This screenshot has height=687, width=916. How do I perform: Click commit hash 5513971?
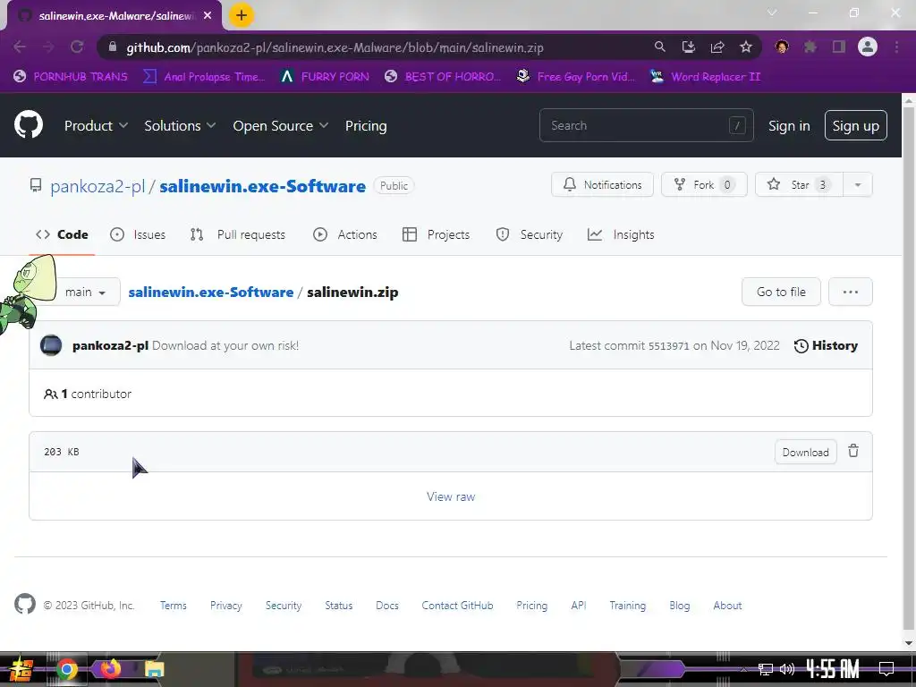(669, 346)
